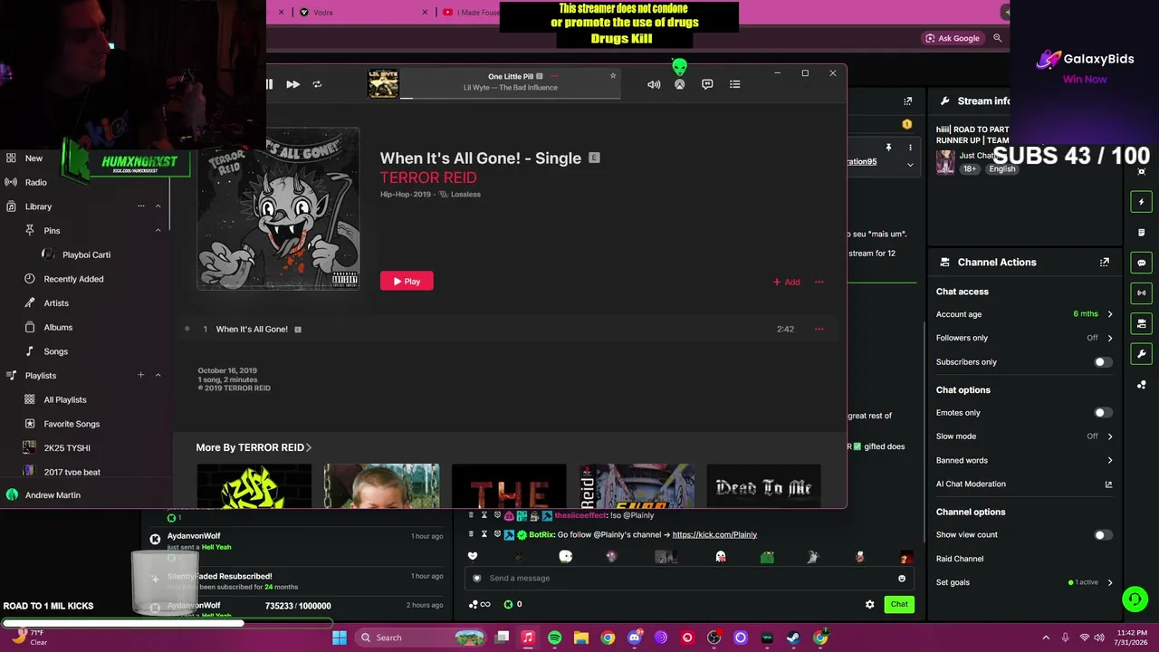The width and height of the screenshot is (1159, 652).
Task: Skip to next track in music player
Action: [292, 84]
